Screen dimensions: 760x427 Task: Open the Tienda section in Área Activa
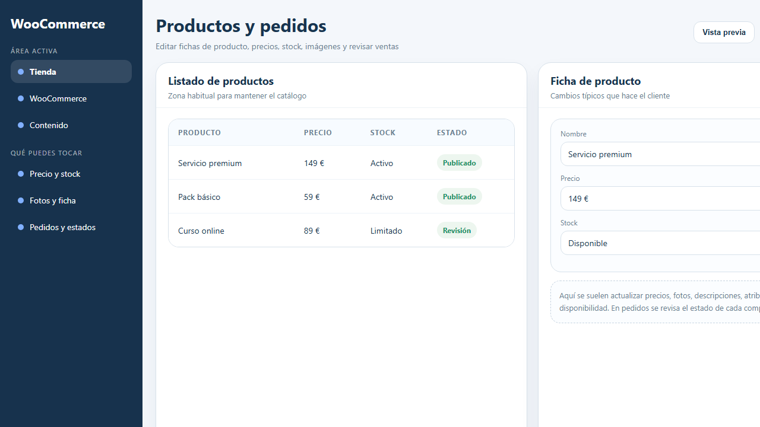(43, 71)
